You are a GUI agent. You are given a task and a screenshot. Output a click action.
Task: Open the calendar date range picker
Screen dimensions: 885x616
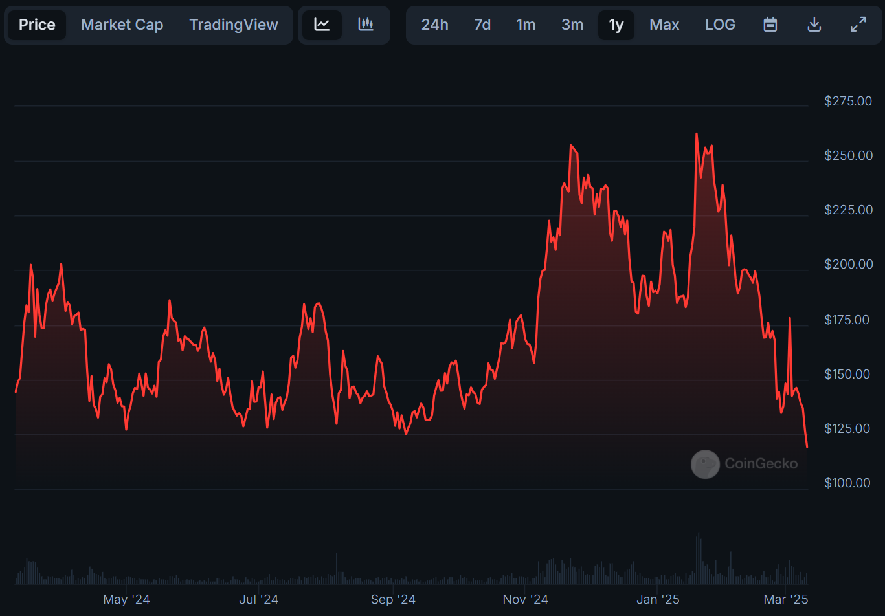pos(770,25)
